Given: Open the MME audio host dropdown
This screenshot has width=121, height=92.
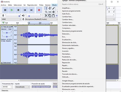Looking at the screenshot, I should [x=11, y=19].
